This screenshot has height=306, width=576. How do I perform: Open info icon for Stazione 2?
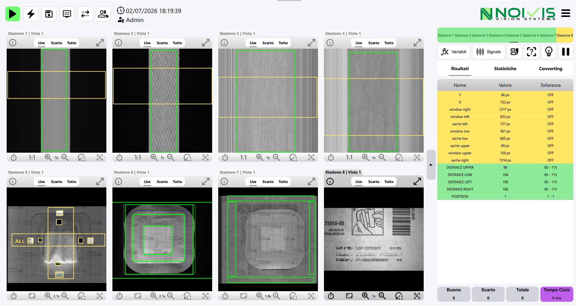[118, 43]
